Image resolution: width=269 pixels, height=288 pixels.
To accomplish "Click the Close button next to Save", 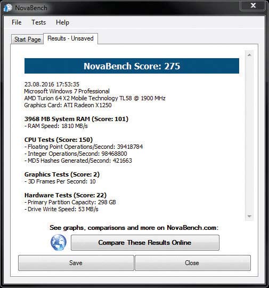I will tap(193, 263).
